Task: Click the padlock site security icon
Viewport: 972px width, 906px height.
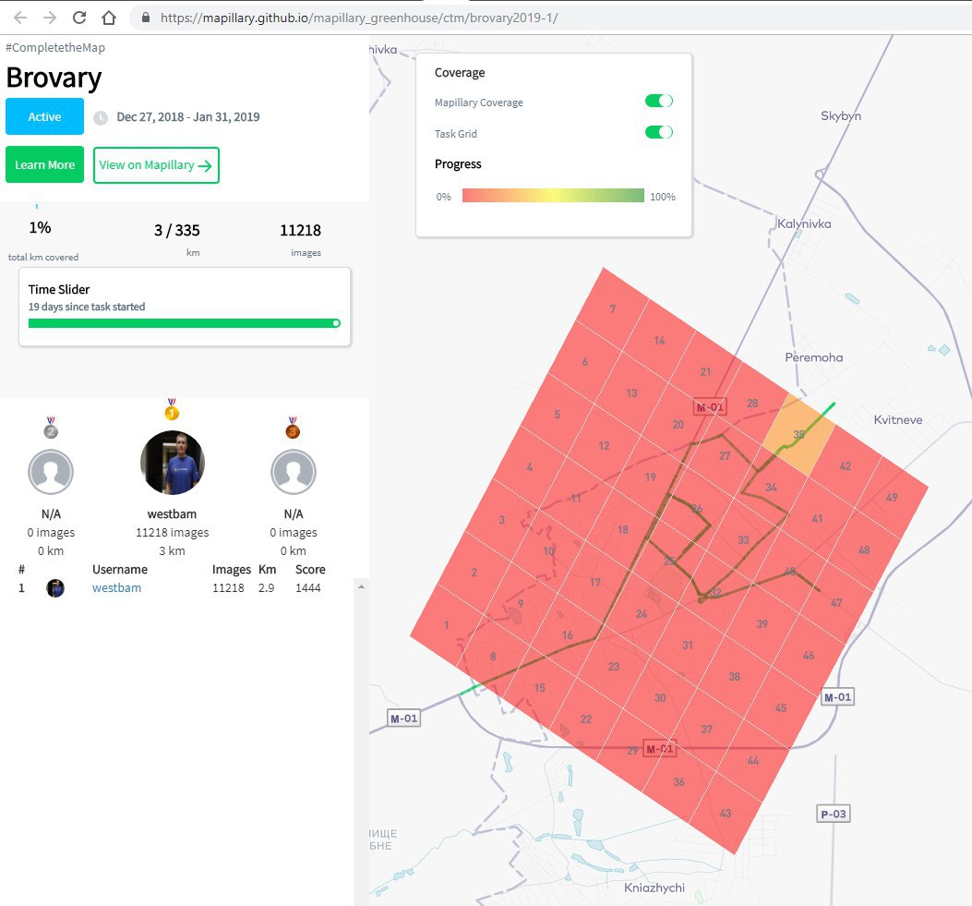Action: pos(146,18)
